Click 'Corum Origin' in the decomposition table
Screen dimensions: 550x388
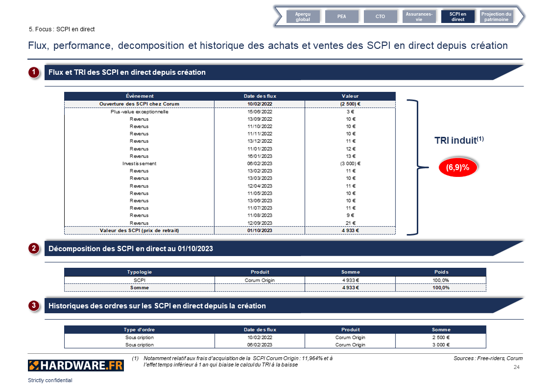tap(260, 280)
